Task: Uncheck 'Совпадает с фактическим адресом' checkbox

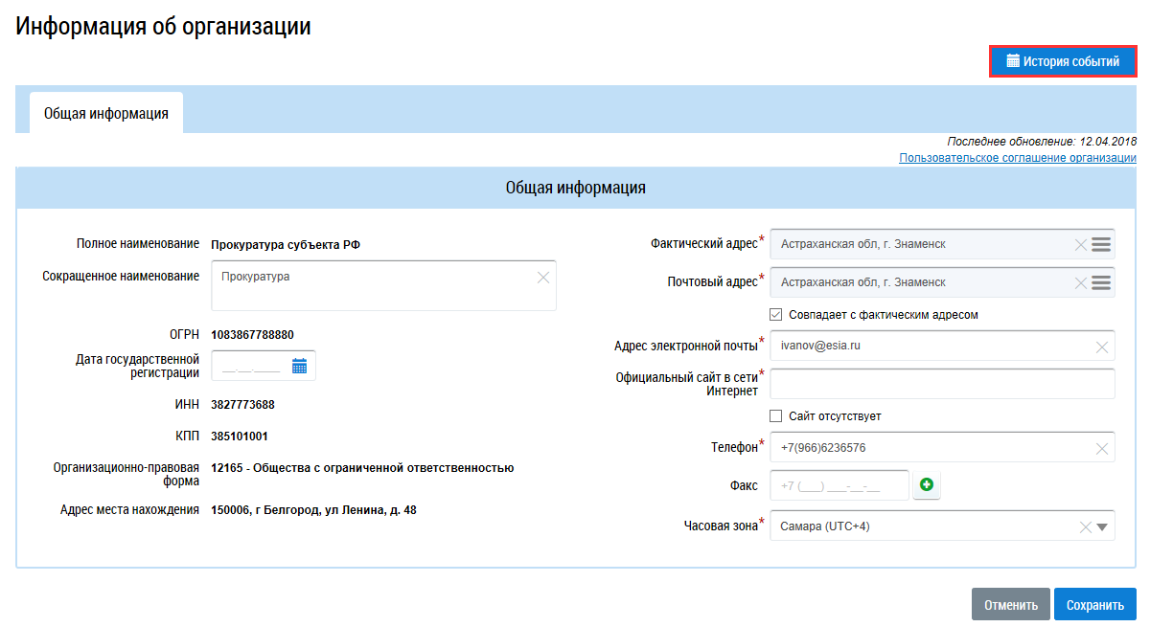Action: [x=776, y=314]
